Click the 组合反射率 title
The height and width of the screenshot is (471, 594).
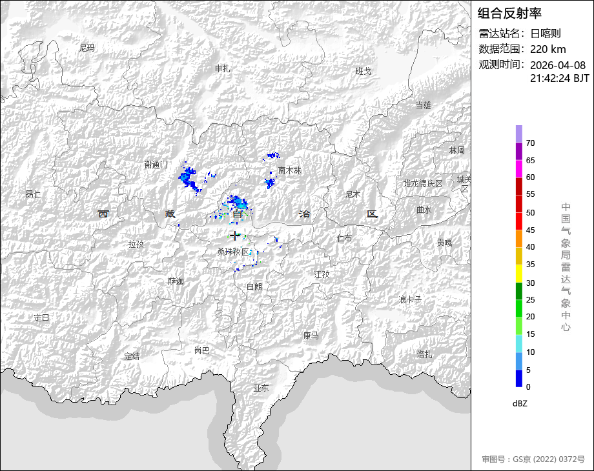coord(509,14)
